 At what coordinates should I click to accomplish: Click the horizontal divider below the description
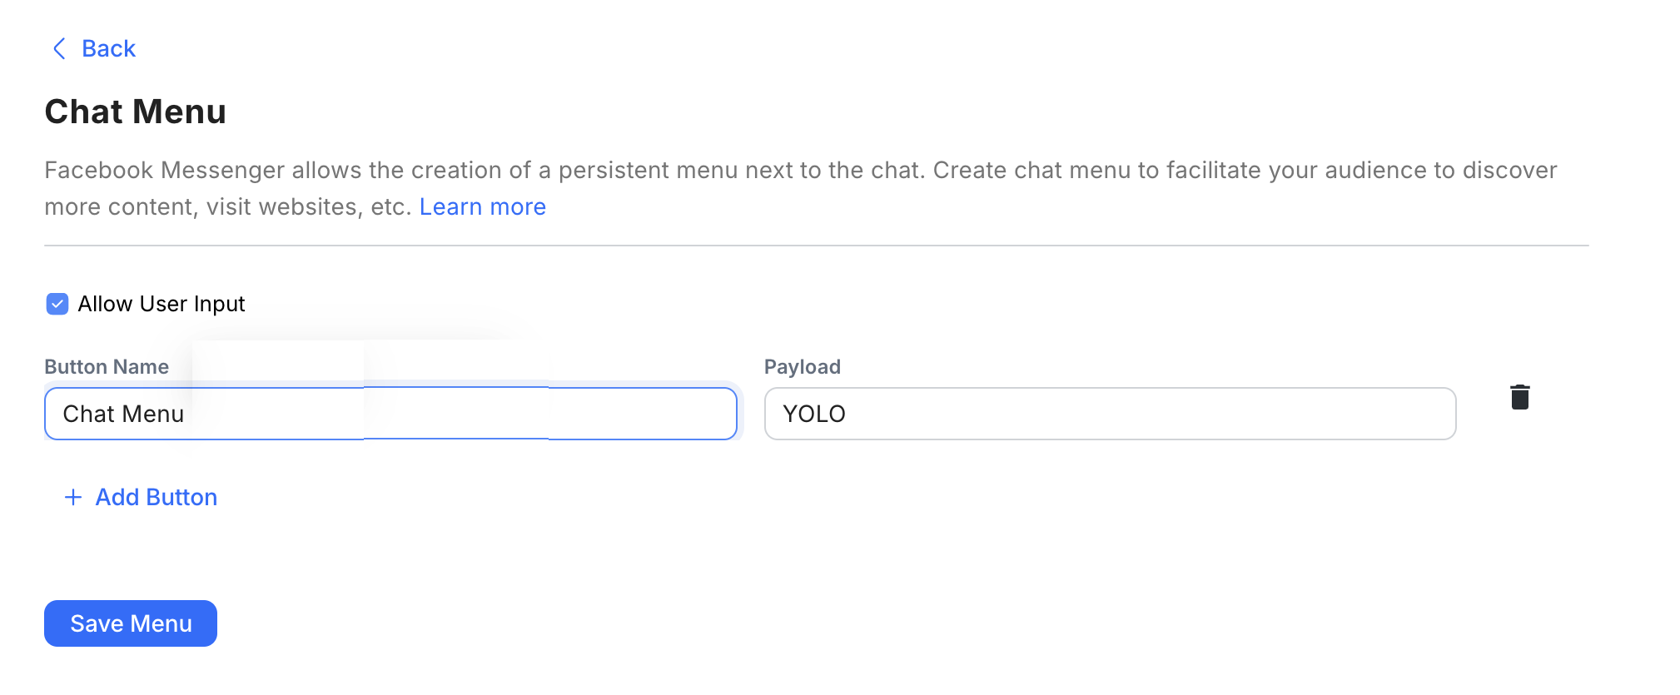[x=816, y=246]
